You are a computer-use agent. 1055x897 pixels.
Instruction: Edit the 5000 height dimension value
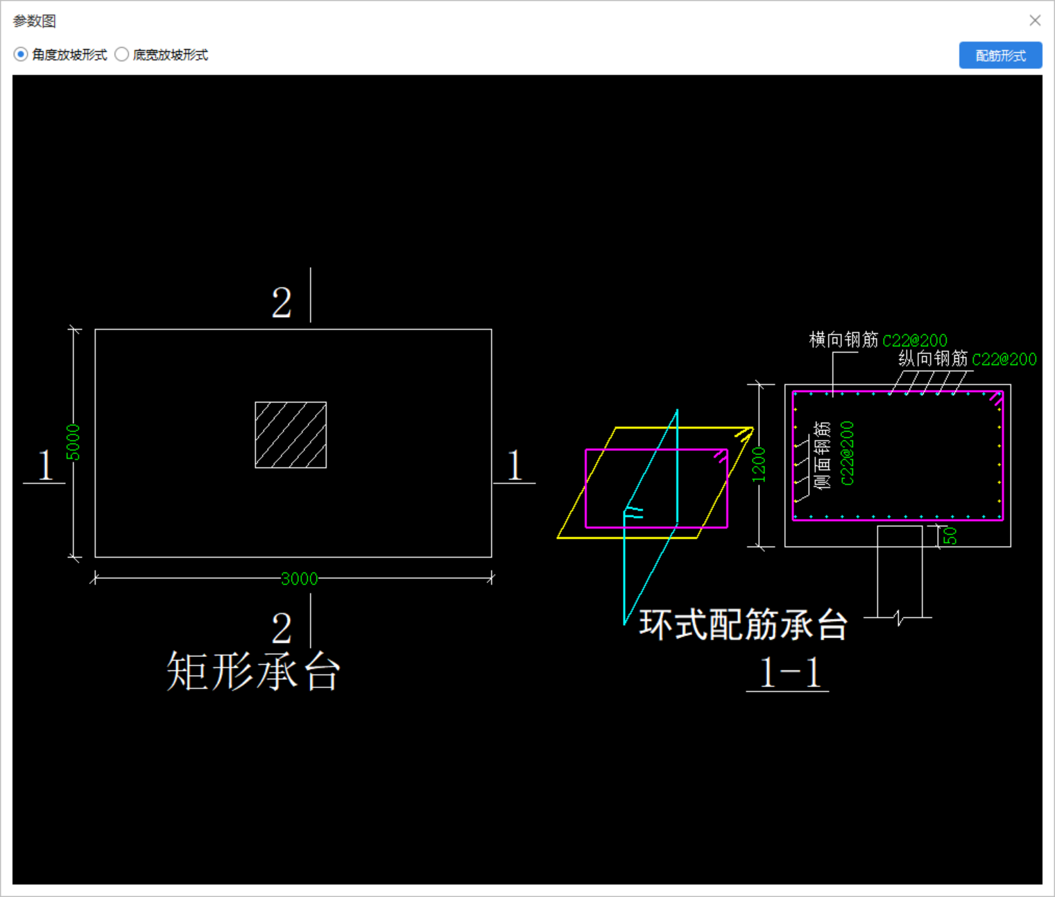click(73, 442)
